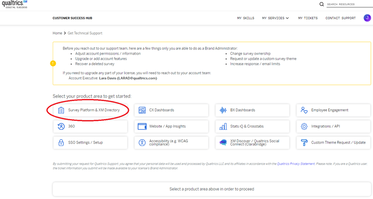This screenshot has height=199, width=373.
Task: Open the user avatar J menu
Action: [x=367, y=18]
